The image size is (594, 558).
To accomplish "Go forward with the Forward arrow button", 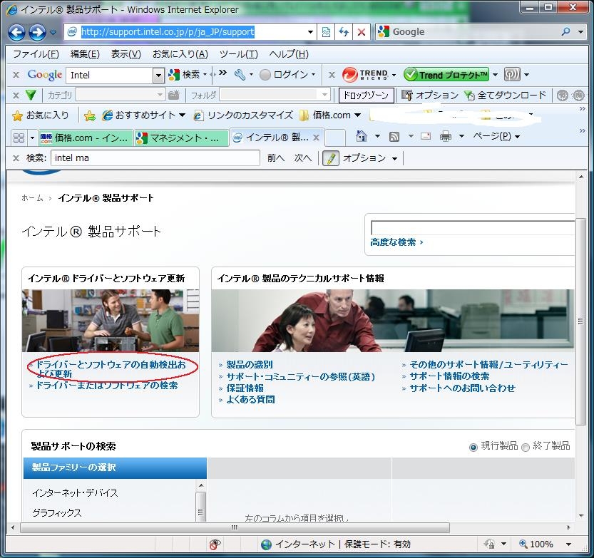I will (38, 32).
